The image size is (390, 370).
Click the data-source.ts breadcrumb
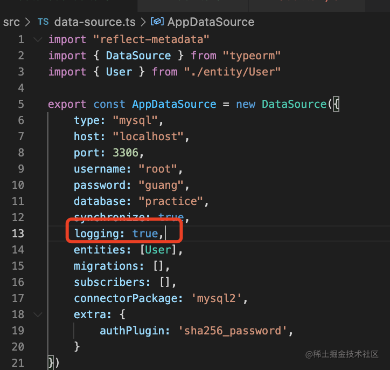tap(95, 22)
